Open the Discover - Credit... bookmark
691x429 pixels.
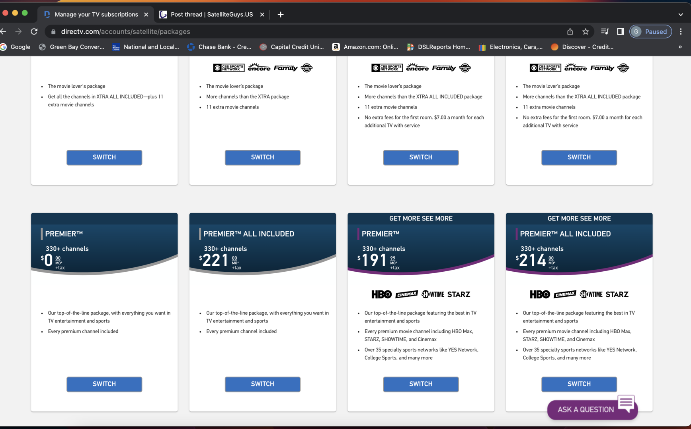[x=582, y=47]
